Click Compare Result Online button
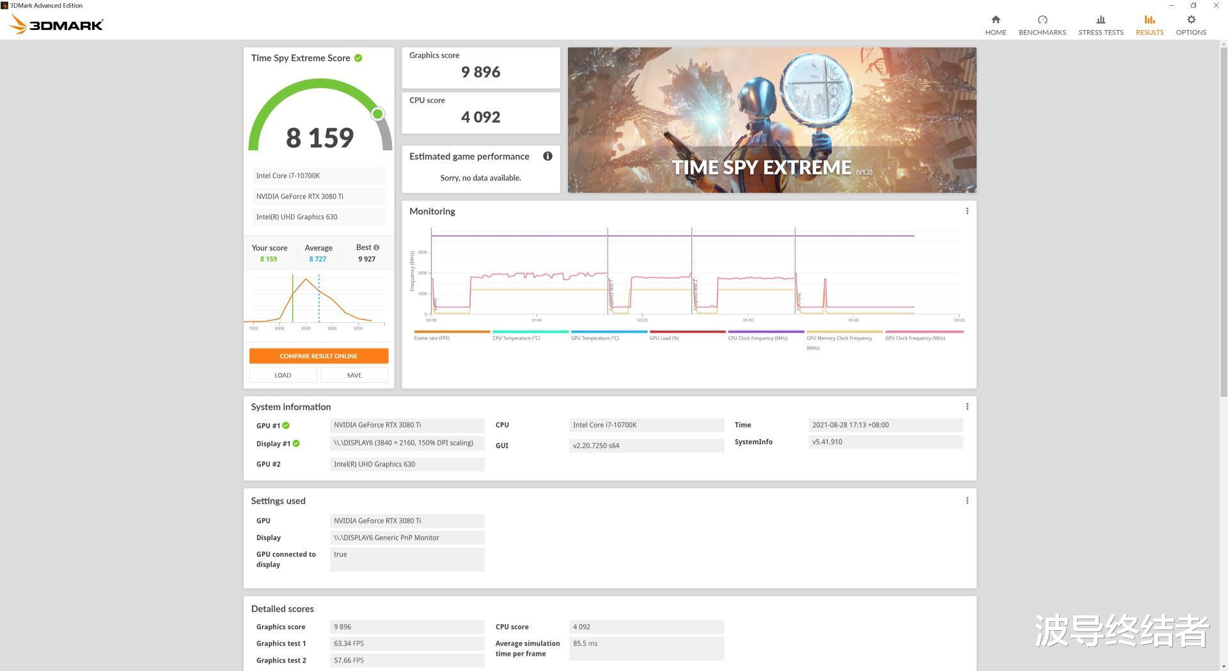 pos(319,356)
